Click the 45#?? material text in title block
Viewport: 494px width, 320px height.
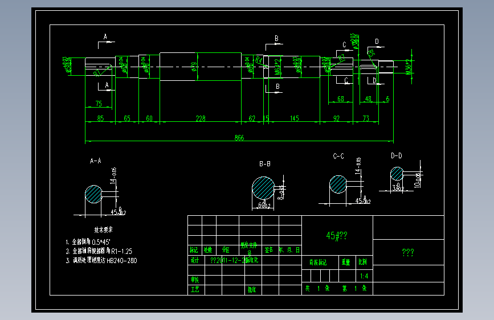(x=337, y=236)
